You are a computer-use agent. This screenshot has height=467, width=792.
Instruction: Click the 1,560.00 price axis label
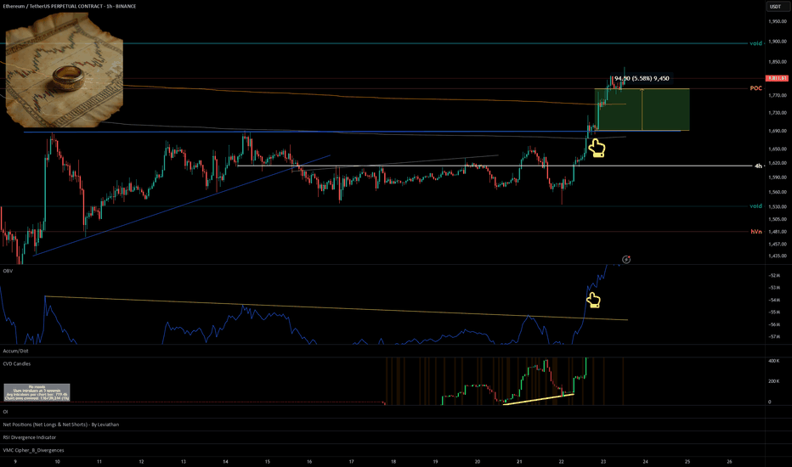point(778,193)
